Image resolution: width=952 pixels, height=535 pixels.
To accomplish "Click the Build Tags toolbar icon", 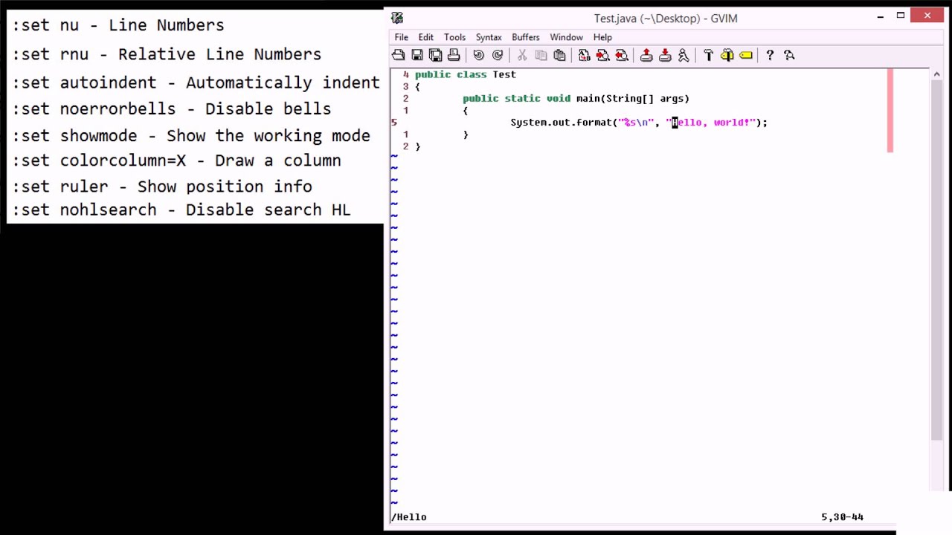I will point(727,55).
